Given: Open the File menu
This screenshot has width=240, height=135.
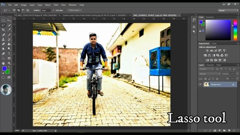Looking at the screenshot, I should (x=10, y=5).
